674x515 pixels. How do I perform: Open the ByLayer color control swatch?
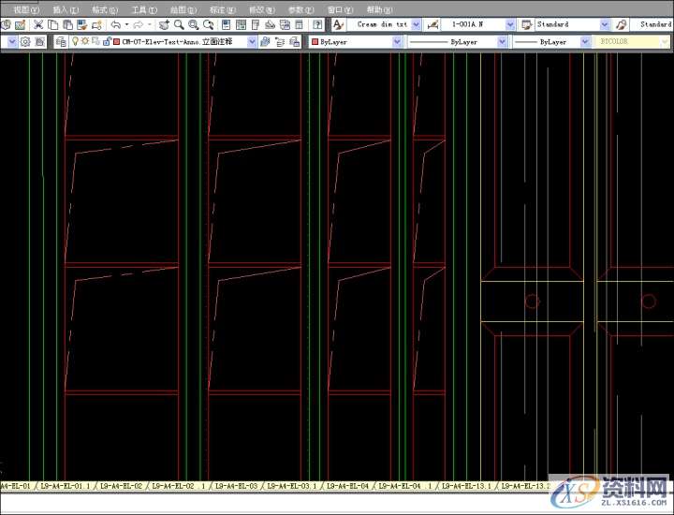click(x=356, y=42)
